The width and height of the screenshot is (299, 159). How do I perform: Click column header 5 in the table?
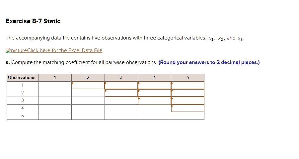pos(187,78)
